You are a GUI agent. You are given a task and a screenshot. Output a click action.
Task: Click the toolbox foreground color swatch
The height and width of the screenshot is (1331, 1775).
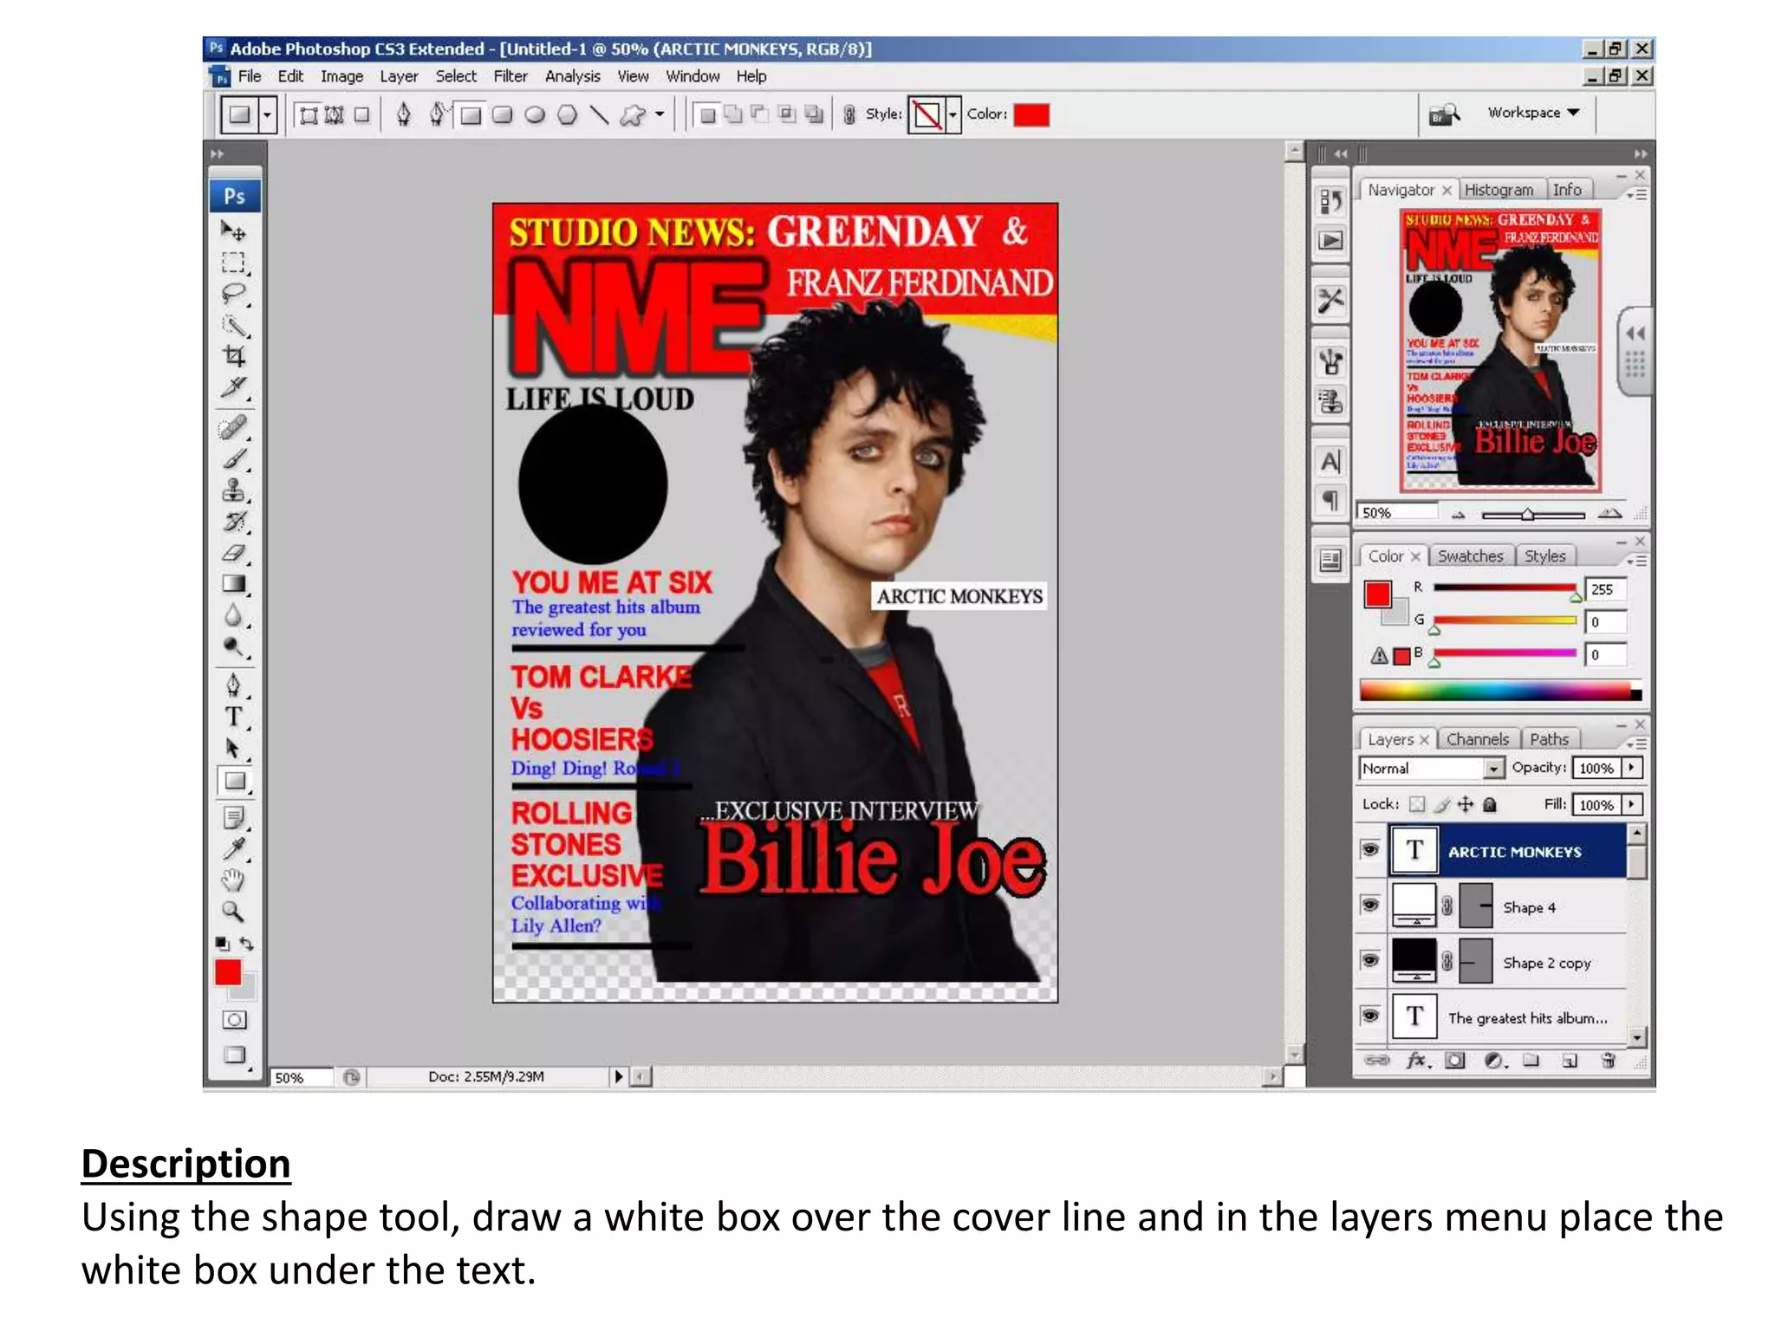(228, 972)
